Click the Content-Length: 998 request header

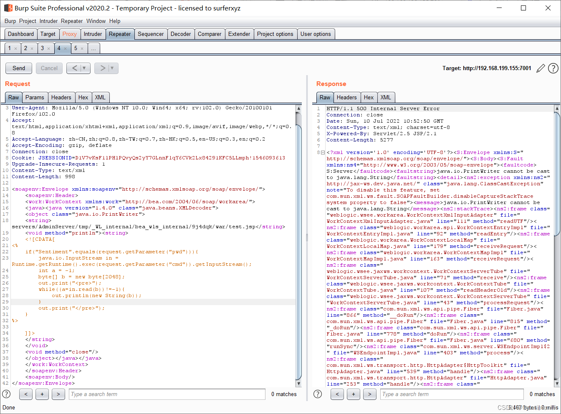coord(43,177)
